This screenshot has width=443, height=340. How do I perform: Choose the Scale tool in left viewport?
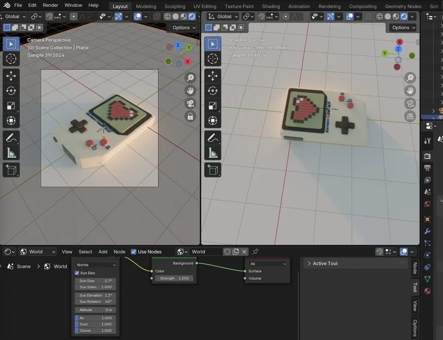[x=11, y=106]
